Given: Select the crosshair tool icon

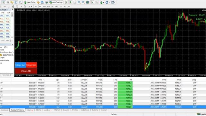Looking at the screenshot, I should pos(8,2).
